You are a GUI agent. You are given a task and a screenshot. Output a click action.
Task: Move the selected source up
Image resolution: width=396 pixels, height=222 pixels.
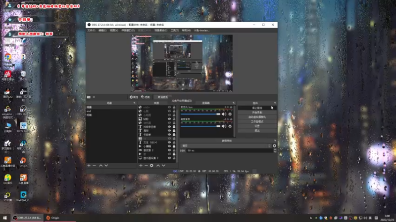158,165
